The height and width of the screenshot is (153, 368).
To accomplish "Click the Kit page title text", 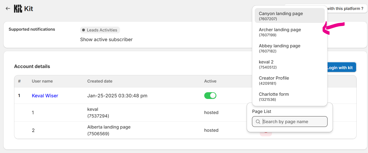I will pyautogui.click(x=29, y=9).
